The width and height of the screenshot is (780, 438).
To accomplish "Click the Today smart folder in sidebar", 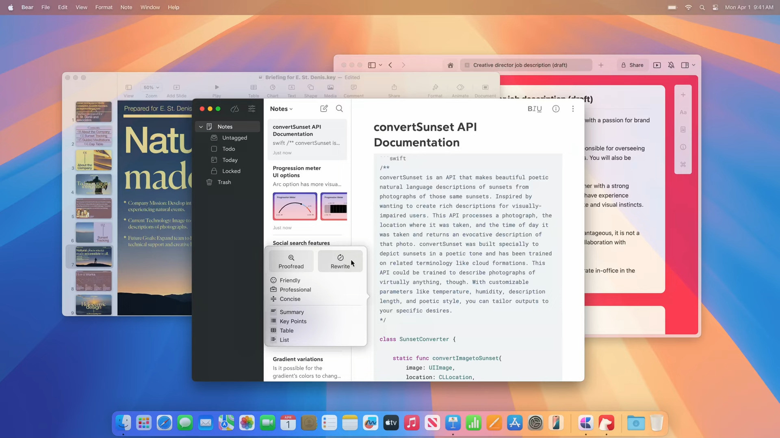I will (230, 159).
